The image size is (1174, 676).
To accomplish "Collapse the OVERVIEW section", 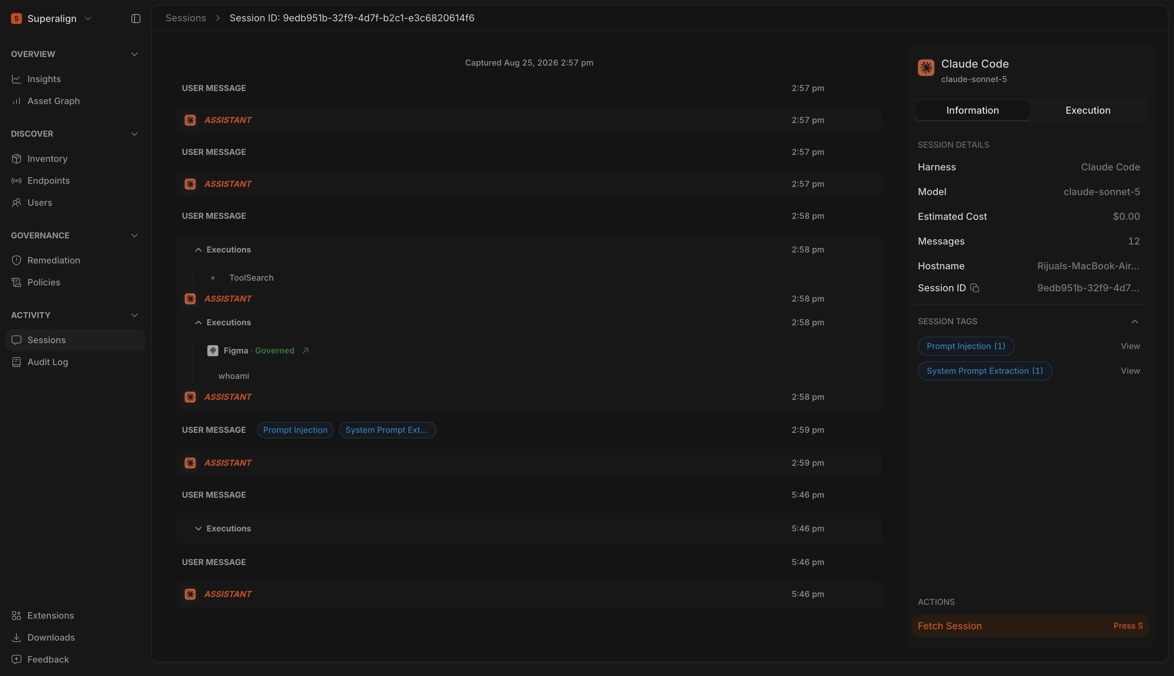I will [135, 54].
